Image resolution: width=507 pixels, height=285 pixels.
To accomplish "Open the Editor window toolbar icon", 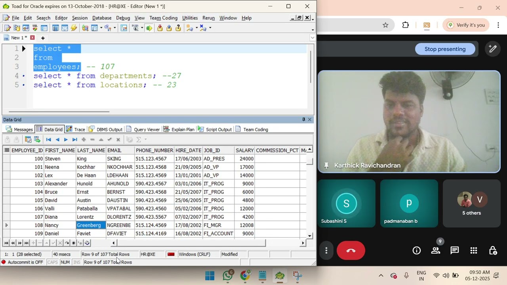I will (x=7, y=28).
